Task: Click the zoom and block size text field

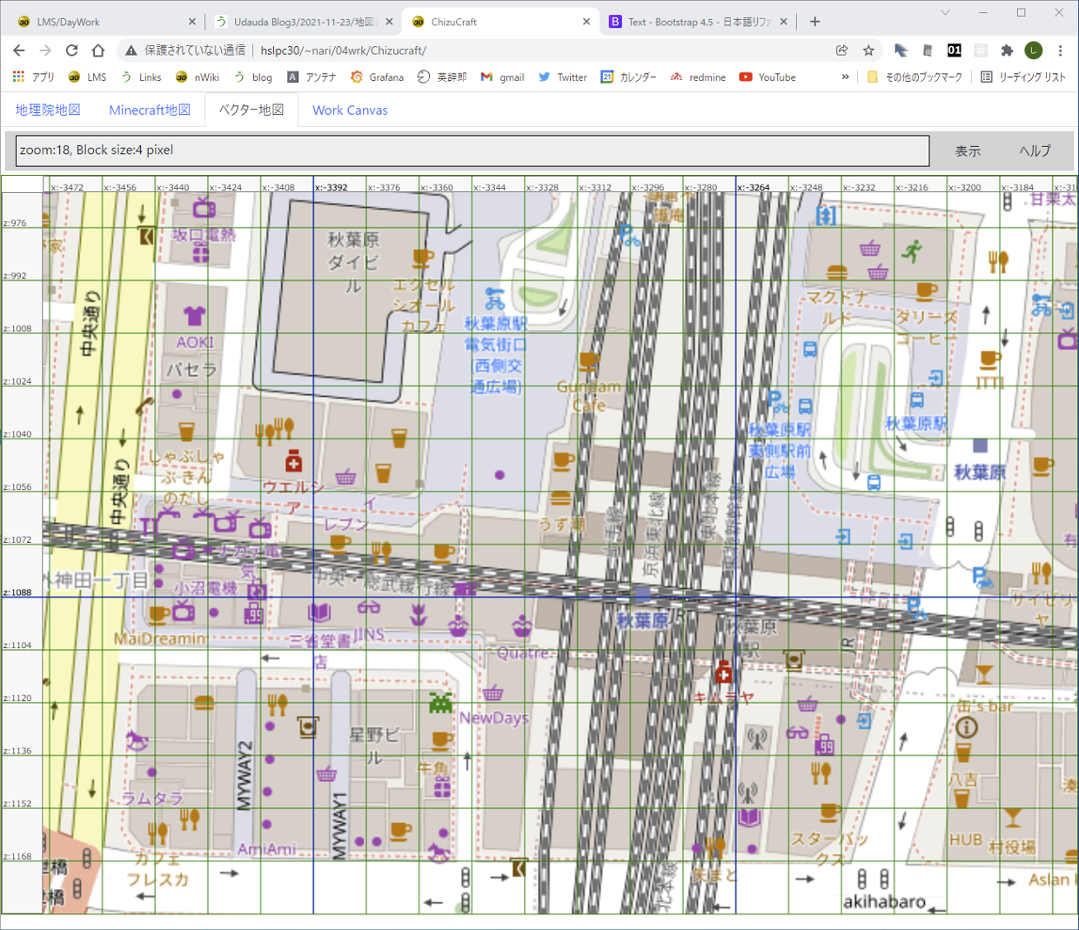Action: 472,151
